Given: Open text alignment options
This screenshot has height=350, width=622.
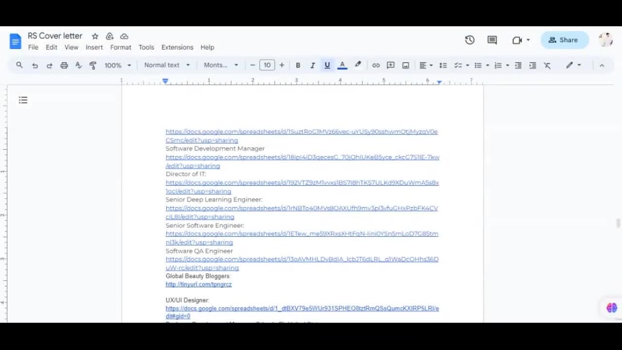Looking at the screenshot, I should [x=425, y=65].
